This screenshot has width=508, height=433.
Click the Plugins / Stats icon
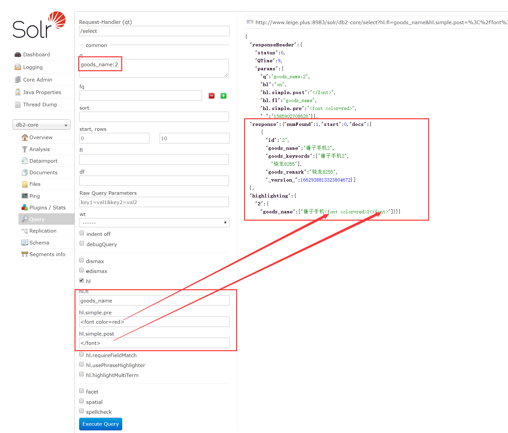click(x=25, y=208)
